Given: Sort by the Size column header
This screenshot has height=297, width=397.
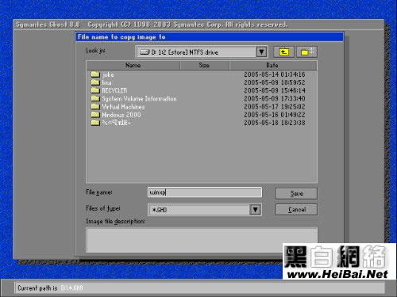Looking at the screenshot, I should (x=204, y=65).
